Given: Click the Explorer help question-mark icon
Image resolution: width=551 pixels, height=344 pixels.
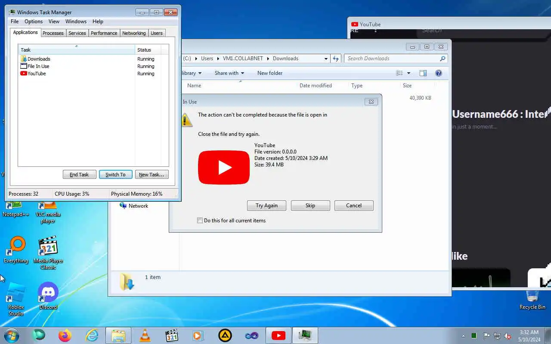Looking at the screenshot, I should (x=439, y=73).
